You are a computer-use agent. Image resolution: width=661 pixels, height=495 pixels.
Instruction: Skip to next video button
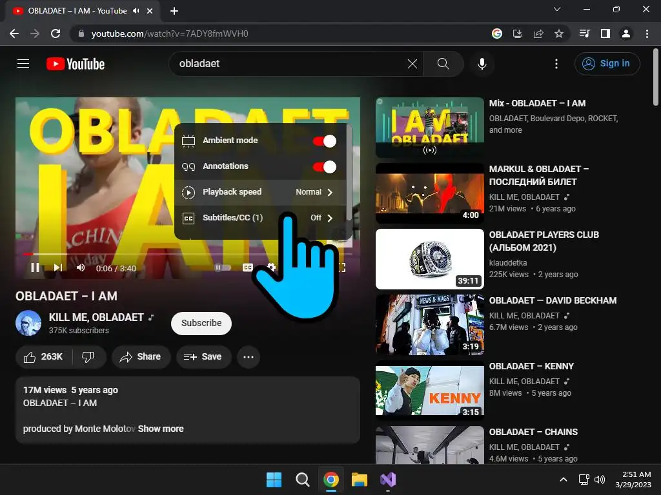(x=58, y=267)
